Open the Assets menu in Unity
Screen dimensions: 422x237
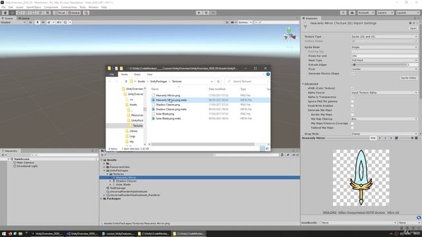coord(19,7)
